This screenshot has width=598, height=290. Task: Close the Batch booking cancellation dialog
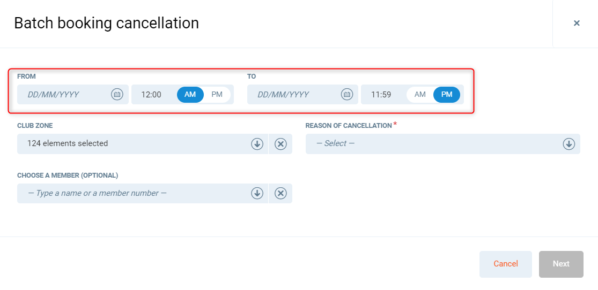pos(577,23)
